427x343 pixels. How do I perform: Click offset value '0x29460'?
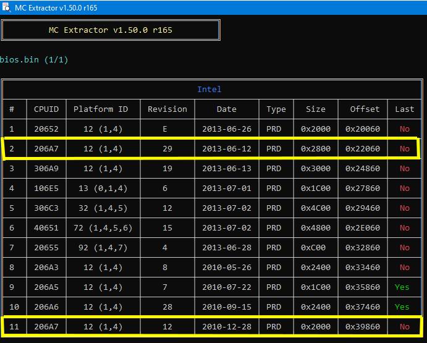[363, 208]
